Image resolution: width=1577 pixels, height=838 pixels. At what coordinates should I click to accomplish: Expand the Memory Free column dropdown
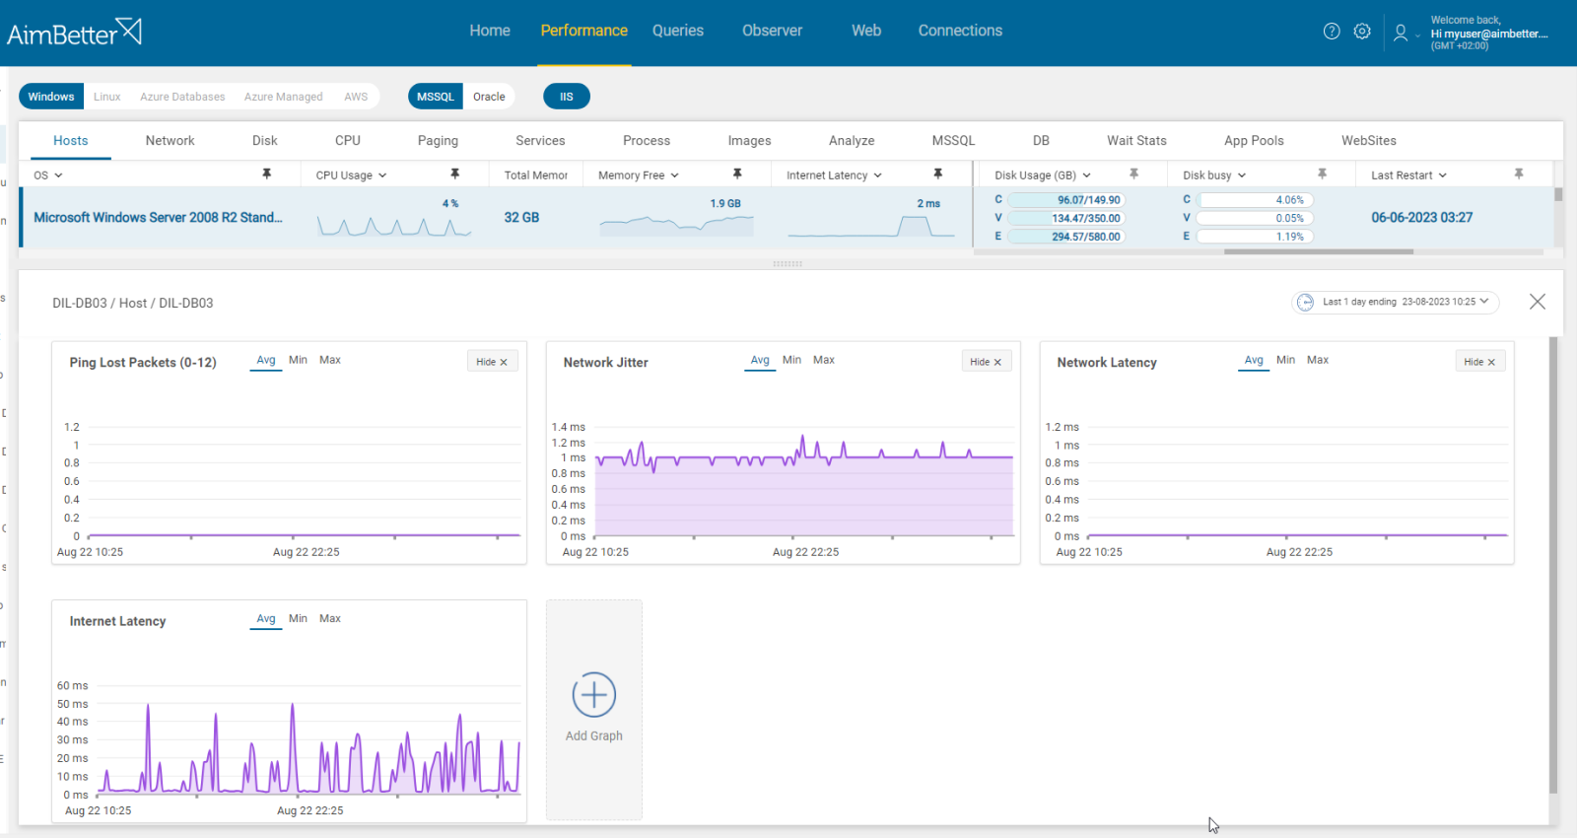click(675, 175)
